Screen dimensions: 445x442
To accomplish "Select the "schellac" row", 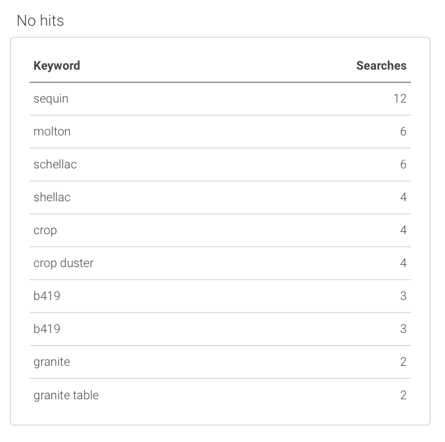I will pyautogui.click(x=55, y=165).
